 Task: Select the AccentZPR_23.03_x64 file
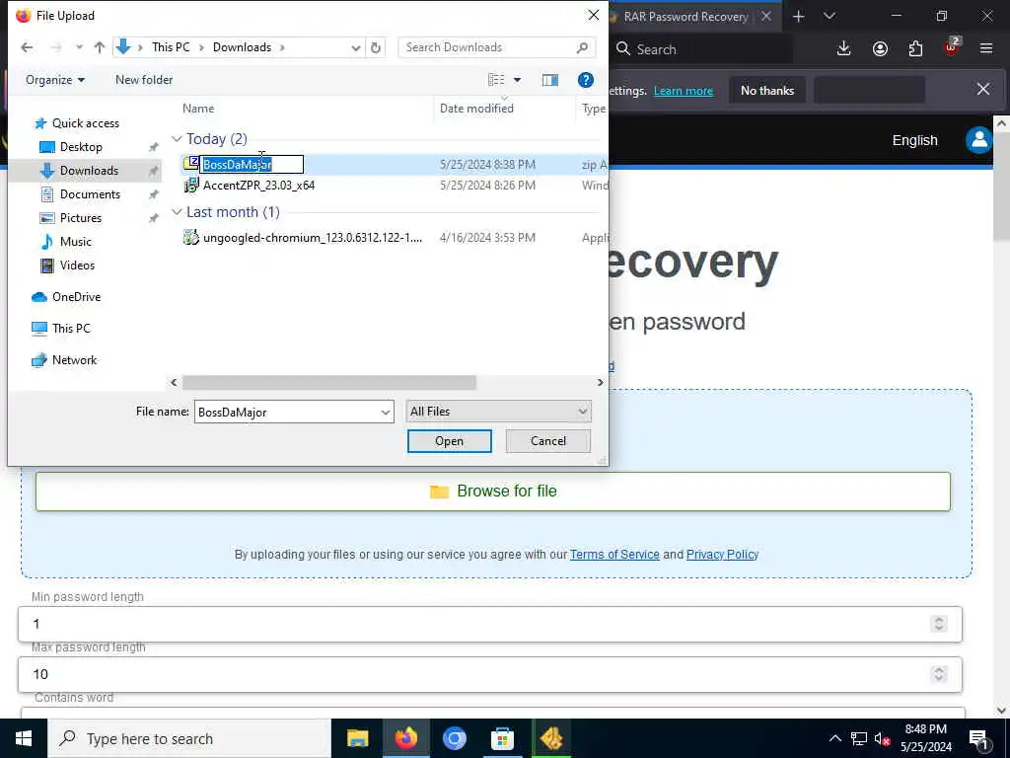258,186
